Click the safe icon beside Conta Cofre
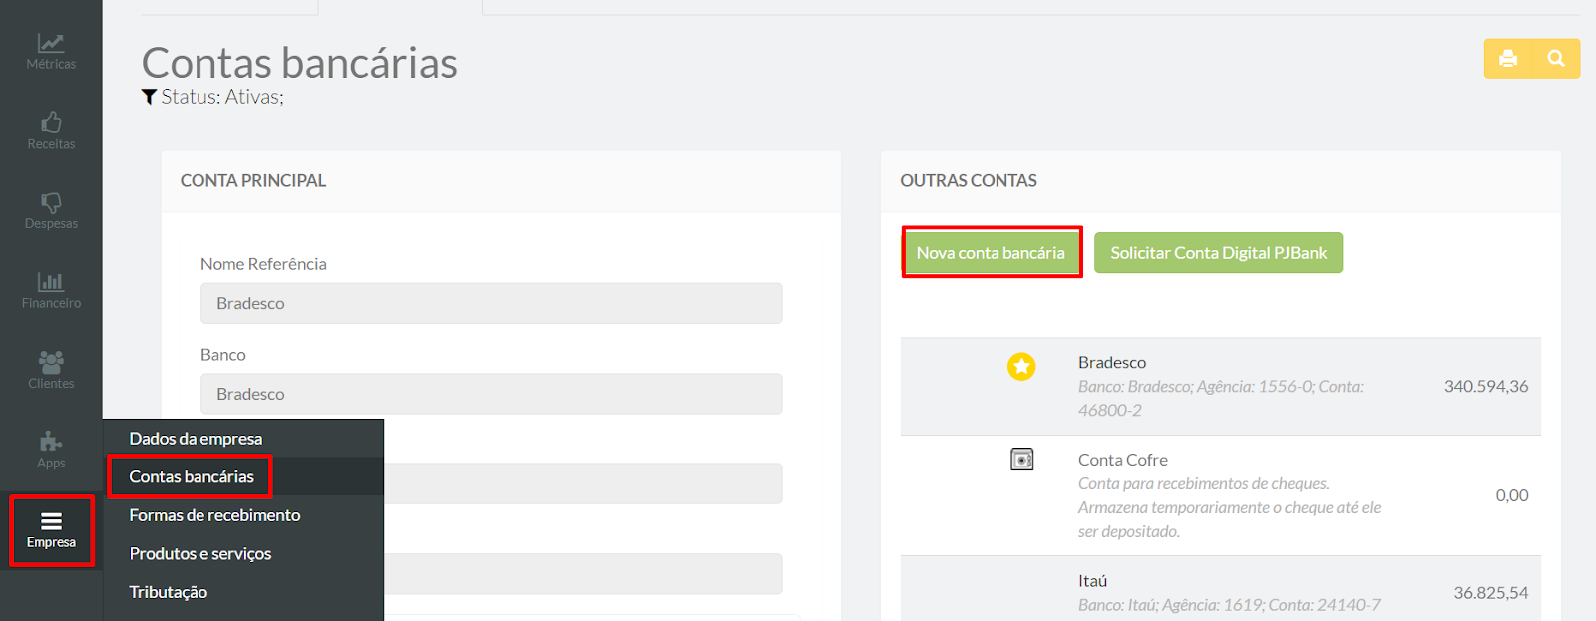The image size is (1596, 621). 1022,460
